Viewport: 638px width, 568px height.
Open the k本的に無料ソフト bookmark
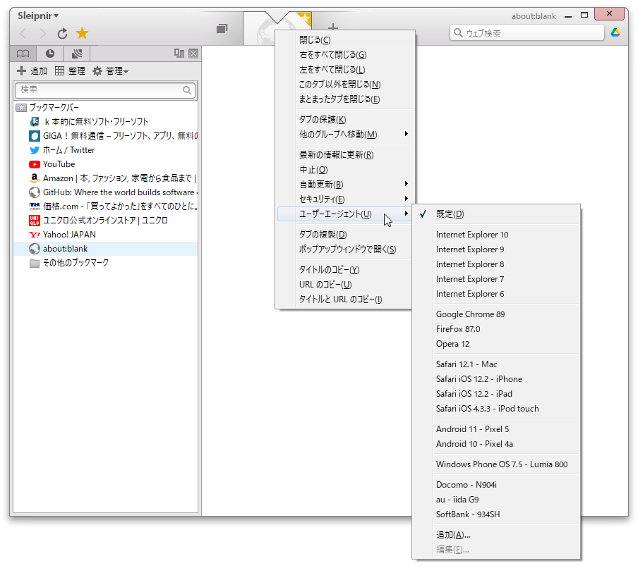[89, 121]
